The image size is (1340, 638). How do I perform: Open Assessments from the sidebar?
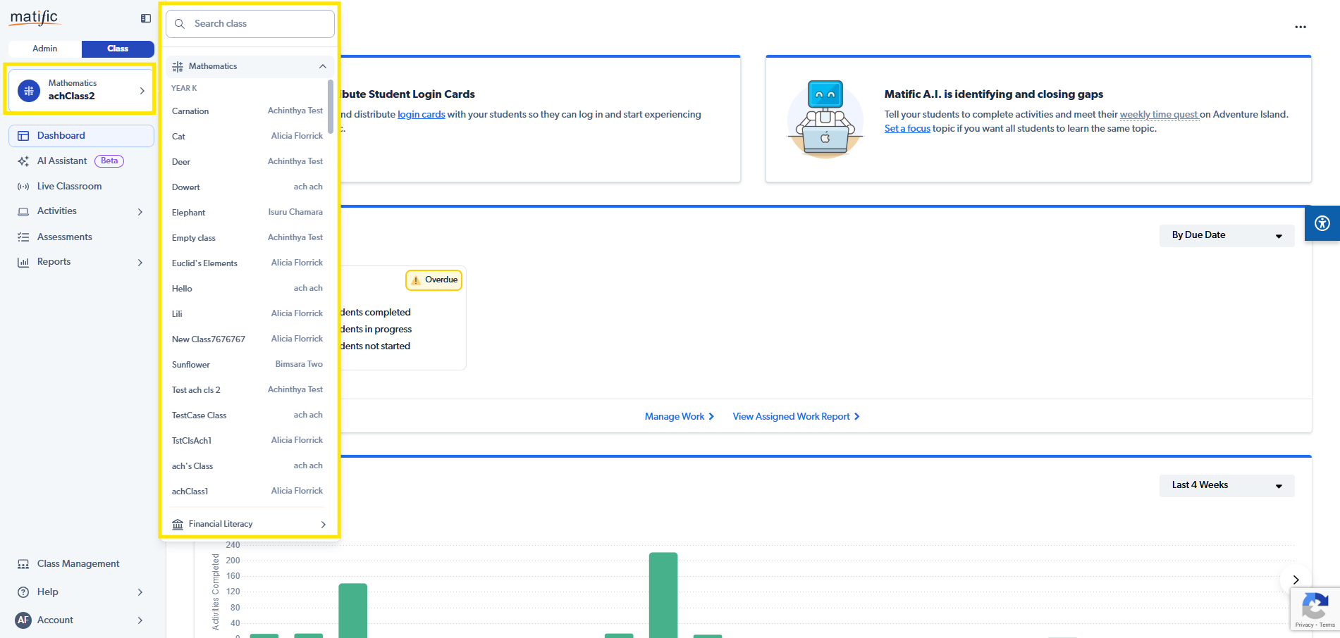(x=64, y=237)
